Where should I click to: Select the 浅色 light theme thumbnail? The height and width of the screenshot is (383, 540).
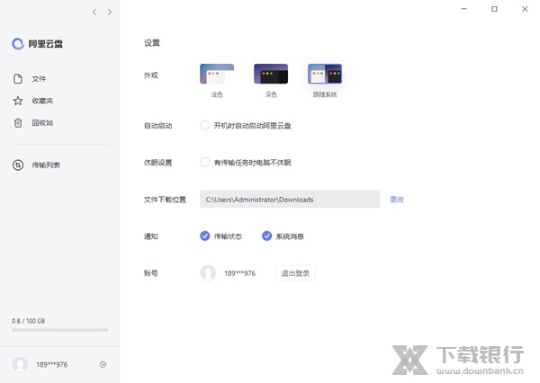(x=217, y=74)
